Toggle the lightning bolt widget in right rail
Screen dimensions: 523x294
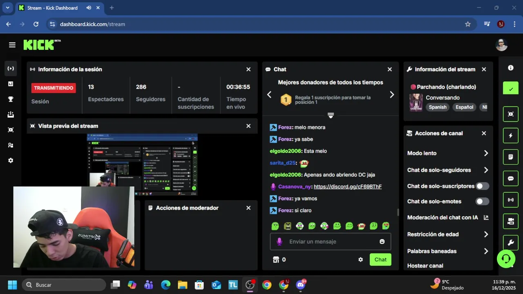pos(511,136)
